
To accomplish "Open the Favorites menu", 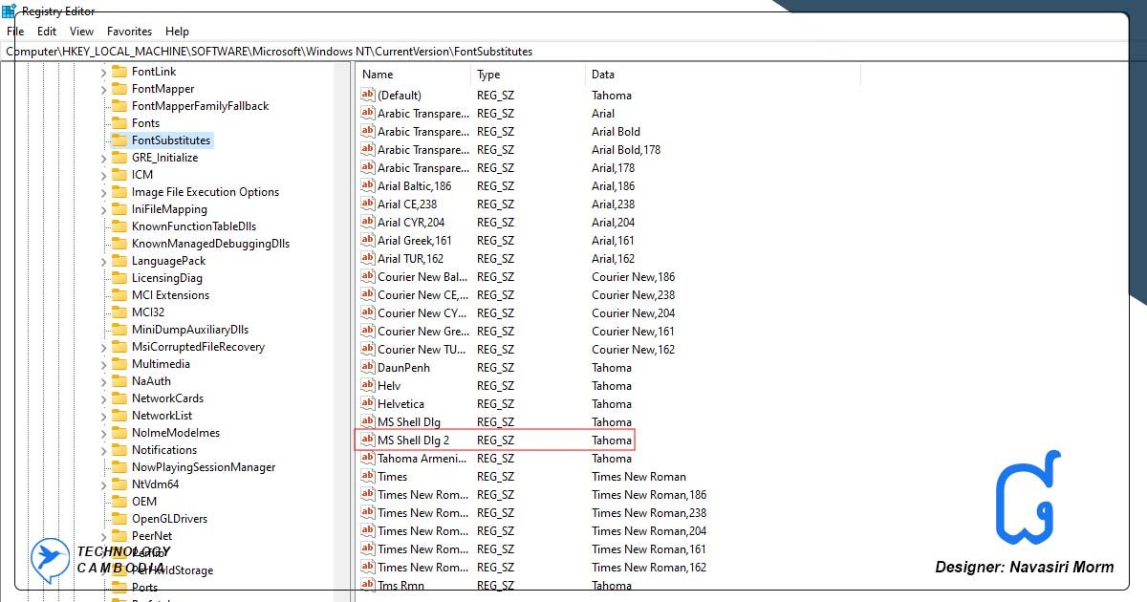I will (x=129, y=32).
